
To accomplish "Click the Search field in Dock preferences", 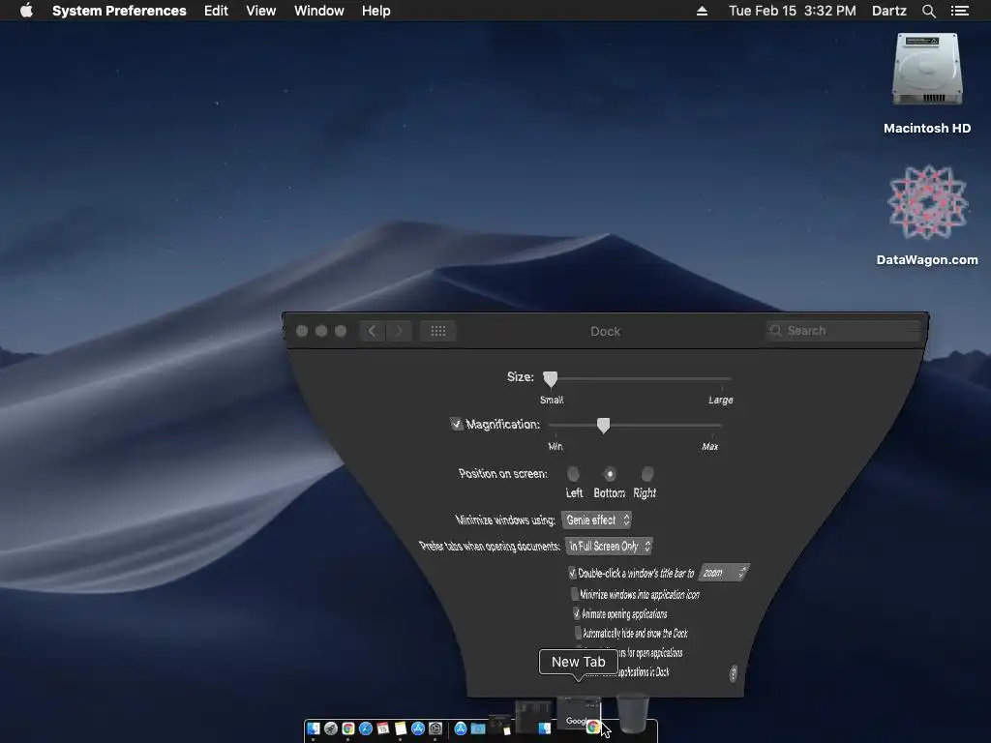I will (844, 331).
